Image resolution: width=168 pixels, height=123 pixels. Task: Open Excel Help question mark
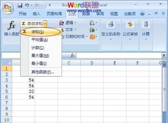[x=142, y=14]
